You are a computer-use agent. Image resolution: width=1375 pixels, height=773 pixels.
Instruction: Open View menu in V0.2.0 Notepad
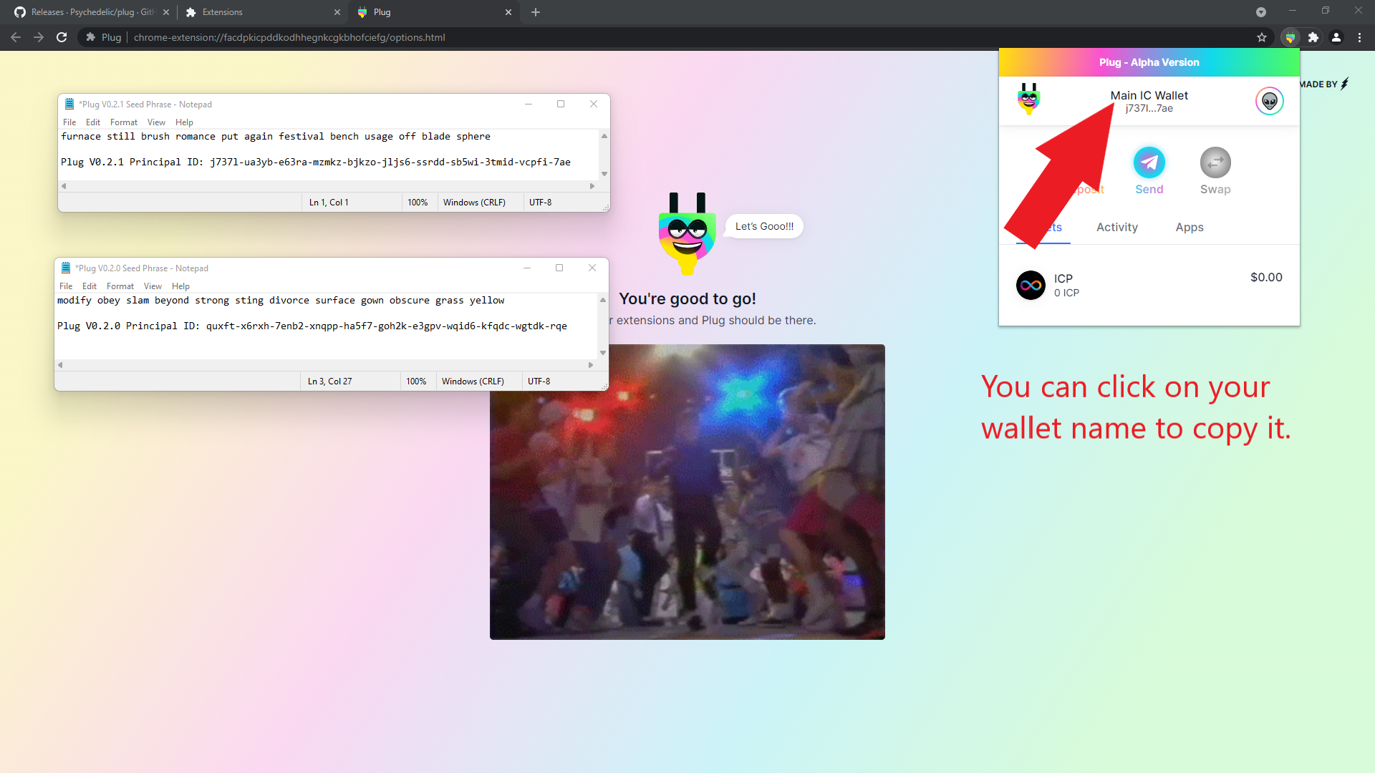pos(153,286)
